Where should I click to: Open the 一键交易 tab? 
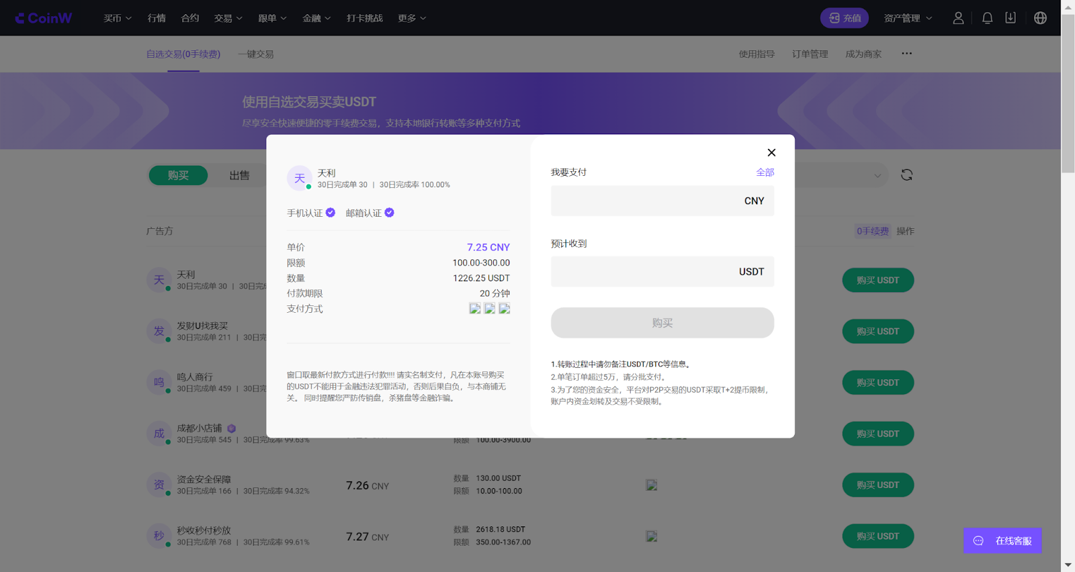[256, 54]
